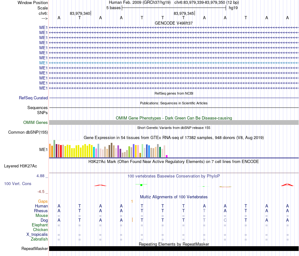Select the Rhesus species label
The width and height of the screenshot is (299, 256).
coord(41,211)
